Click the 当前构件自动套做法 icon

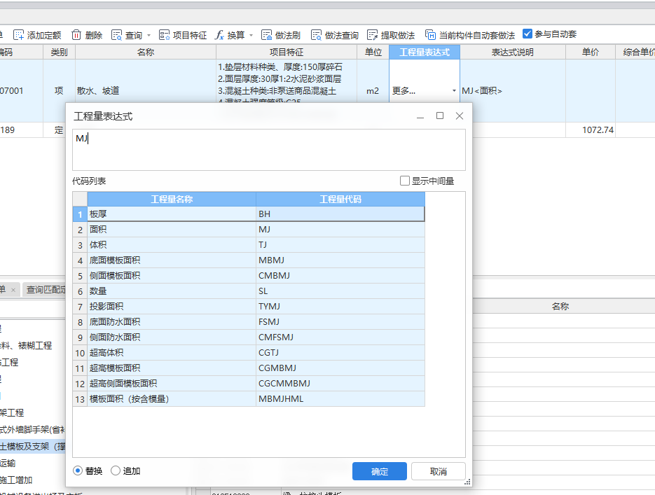pyautogui.click(x=430, y=35)
